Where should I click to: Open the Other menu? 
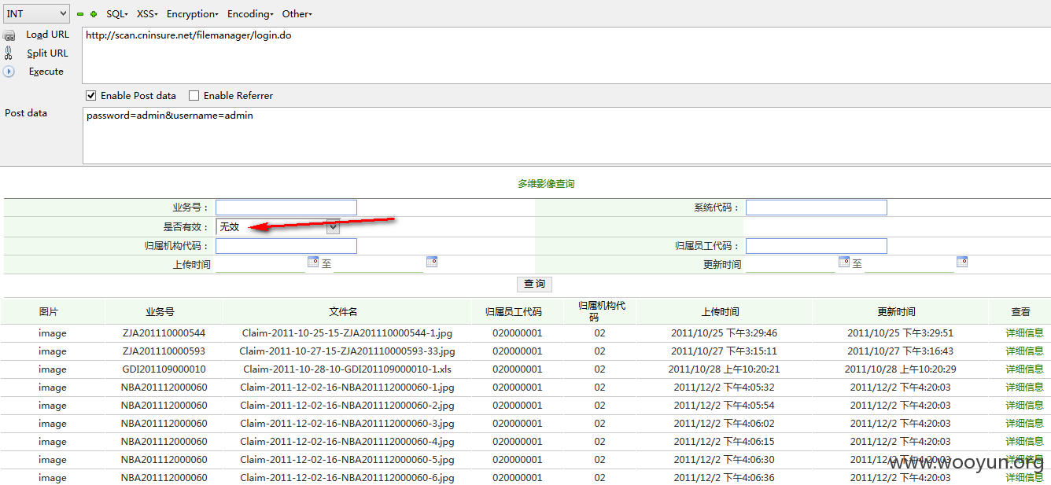click(x=297, y=14)
